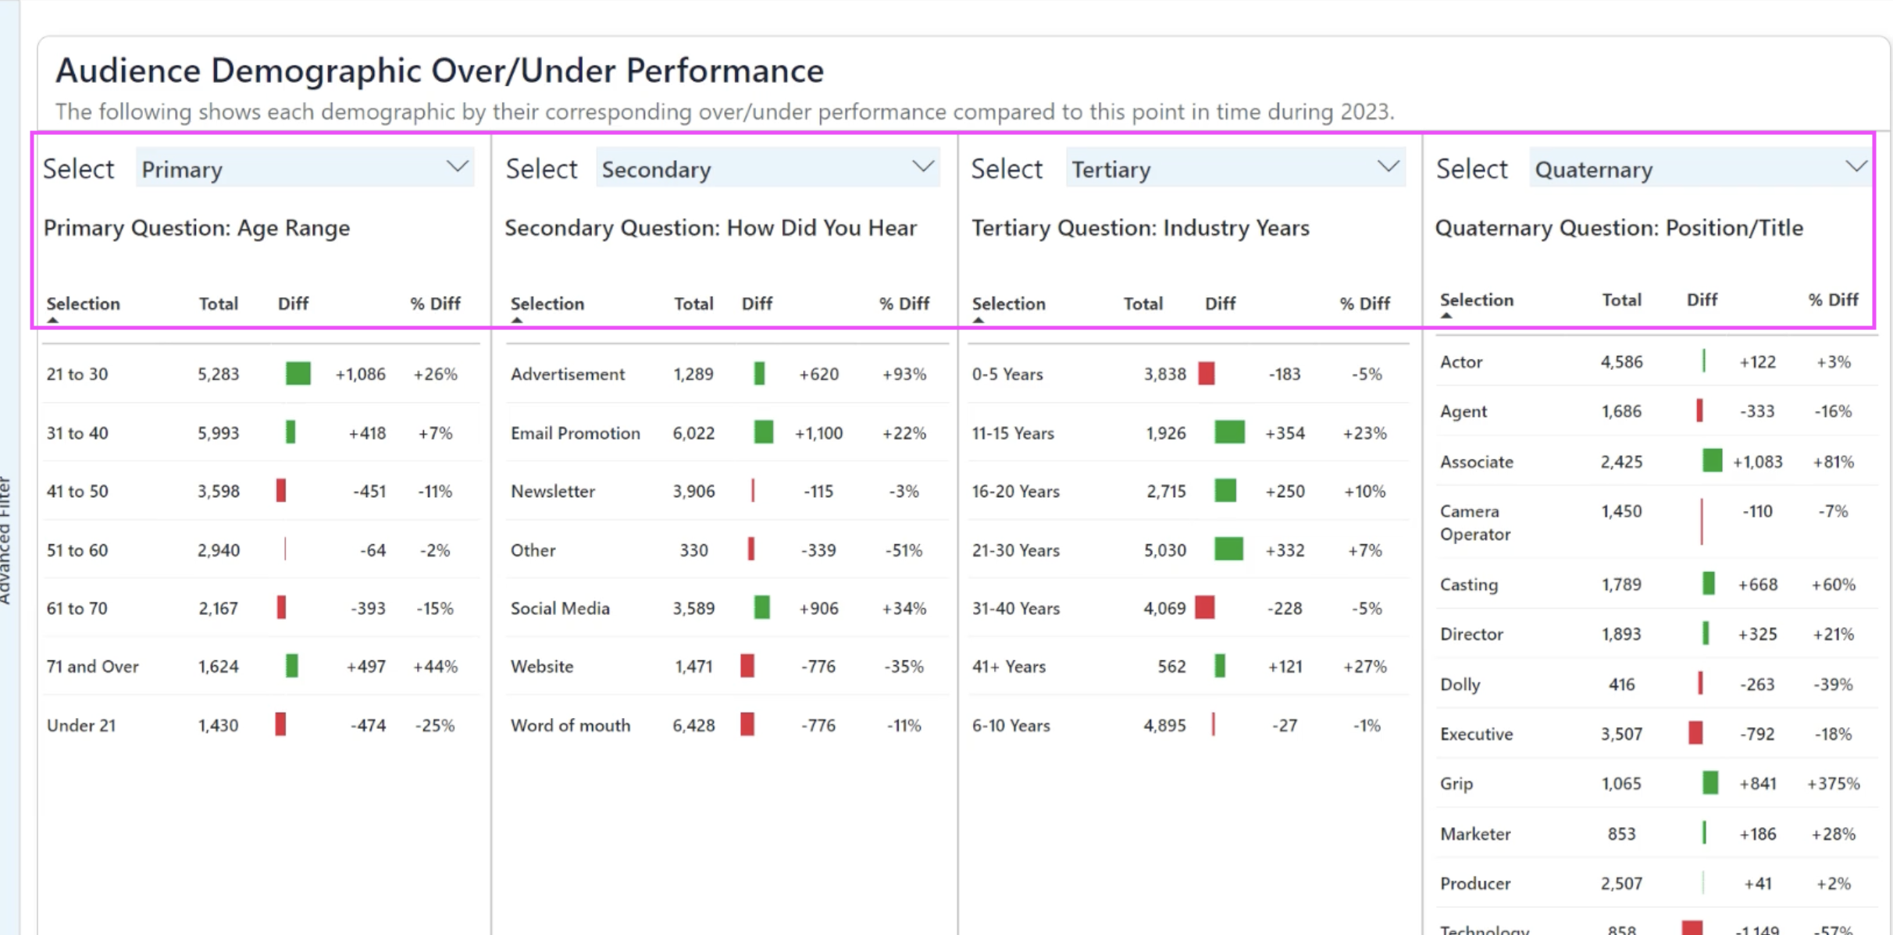Screen dimensions: 1893x935
Task: Click green bar for 11-15 Years
Action: click(x=1229, y=432)
